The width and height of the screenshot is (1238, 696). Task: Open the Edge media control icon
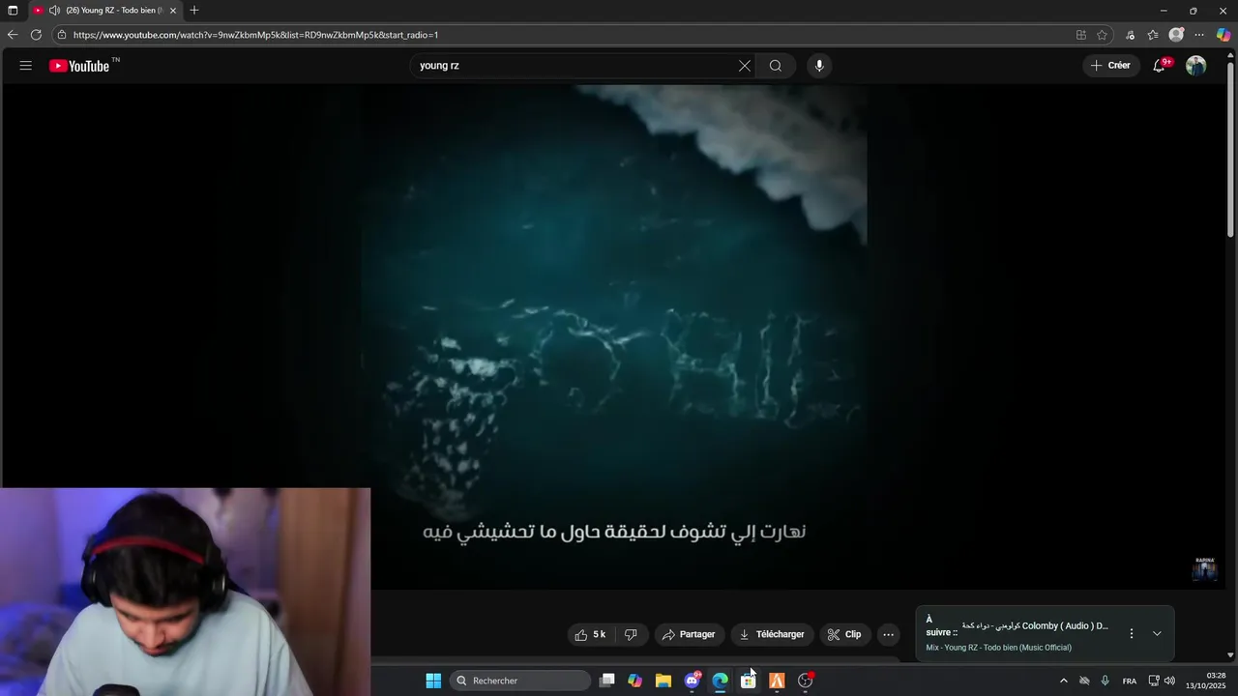(1130, 35)
